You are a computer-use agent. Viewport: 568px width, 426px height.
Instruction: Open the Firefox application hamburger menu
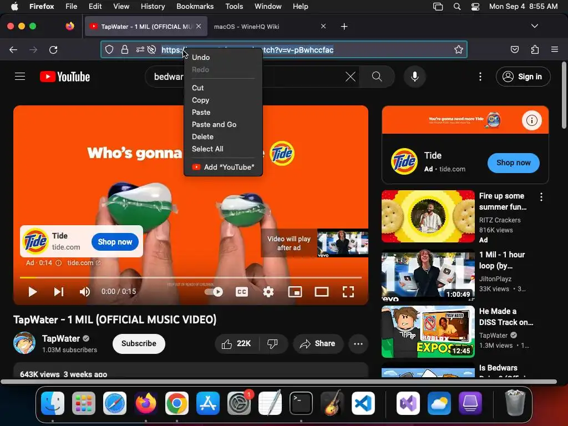pos(554,49)
